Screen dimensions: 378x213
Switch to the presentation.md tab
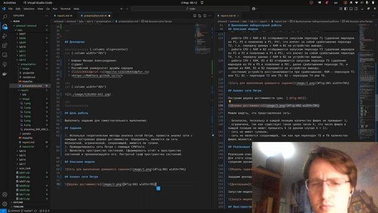[x=95, y=16]
